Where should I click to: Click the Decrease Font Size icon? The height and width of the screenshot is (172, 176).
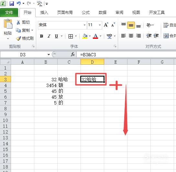click(113, 25)
